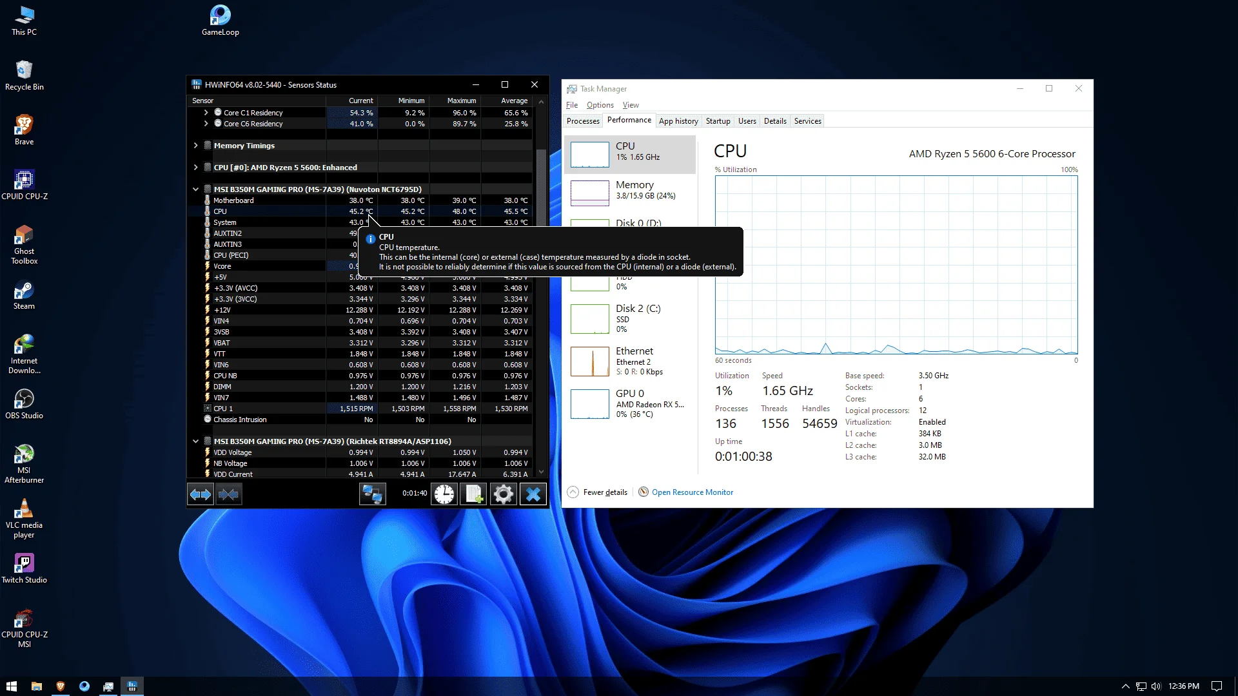Expand the Core C1 Residency row
The image size is (1238, 696).
click(206, 113)
